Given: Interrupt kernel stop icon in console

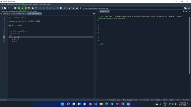Looking at the screenshot, I should (184, 11).
